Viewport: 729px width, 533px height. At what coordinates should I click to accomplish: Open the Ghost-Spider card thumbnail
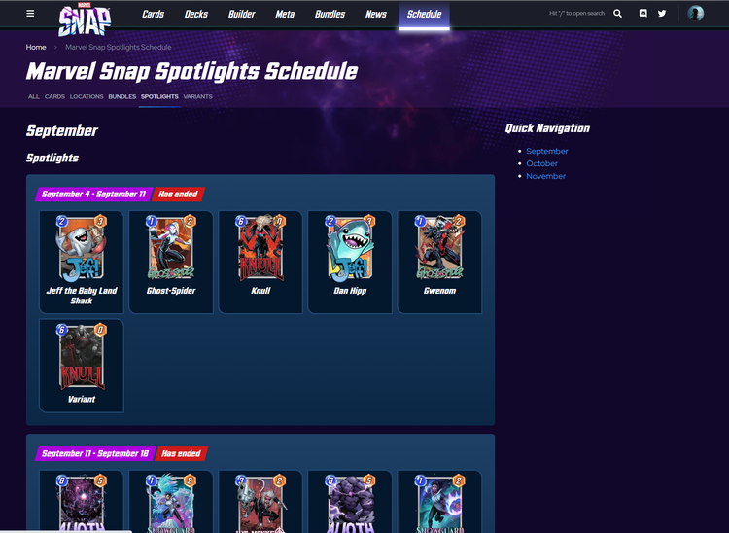coord(171,262)
